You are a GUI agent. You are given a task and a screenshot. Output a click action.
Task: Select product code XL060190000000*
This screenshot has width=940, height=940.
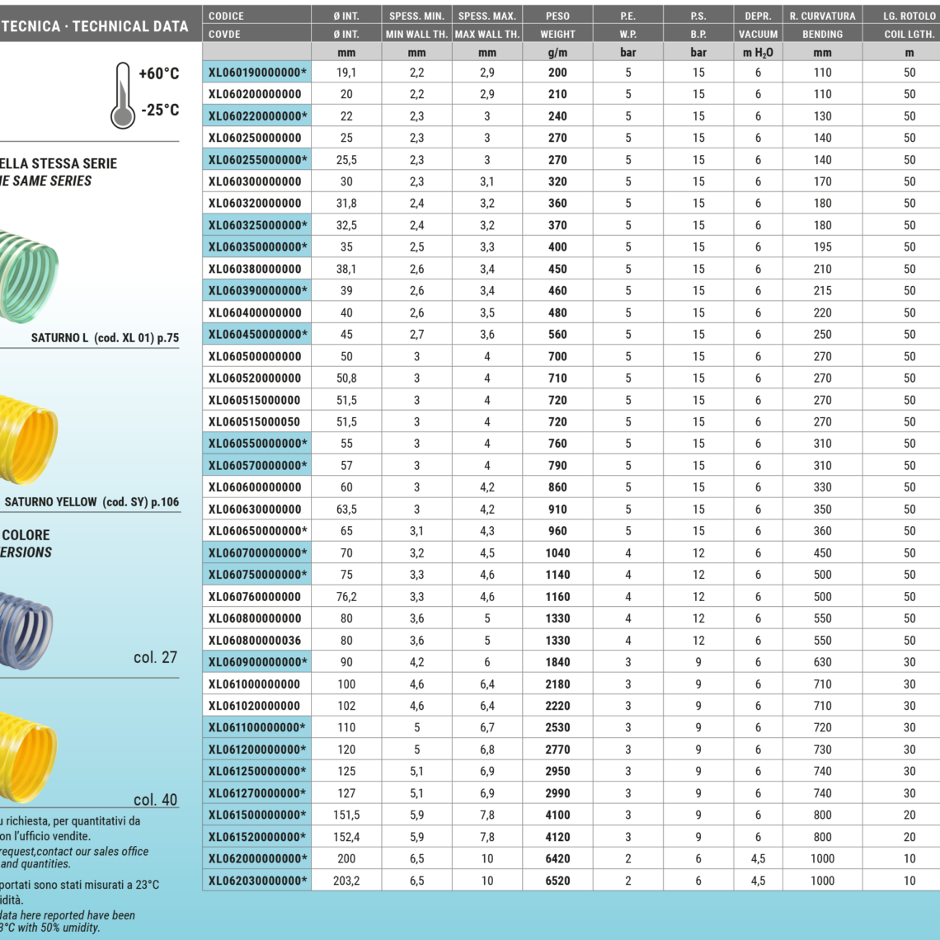(x=256, y=73)
